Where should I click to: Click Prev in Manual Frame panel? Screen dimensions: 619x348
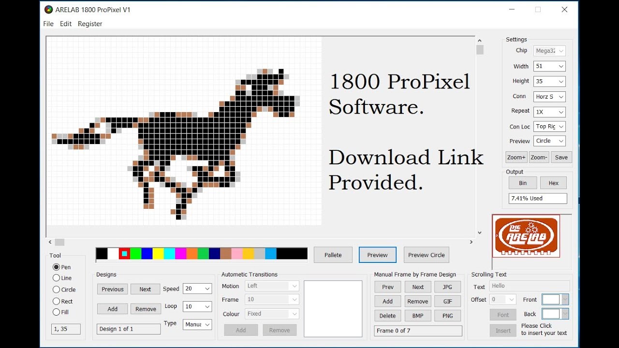click(388, 287)
